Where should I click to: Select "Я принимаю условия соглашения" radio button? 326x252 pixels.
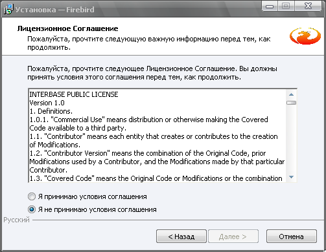point(32,196)
